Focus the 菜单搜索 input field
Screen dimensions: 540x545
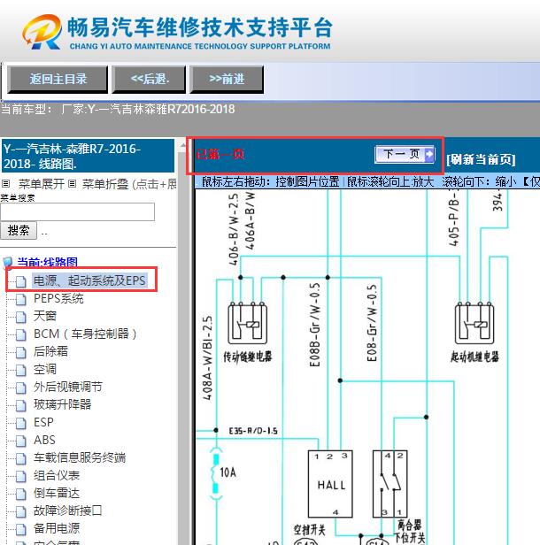pos(77,211)
